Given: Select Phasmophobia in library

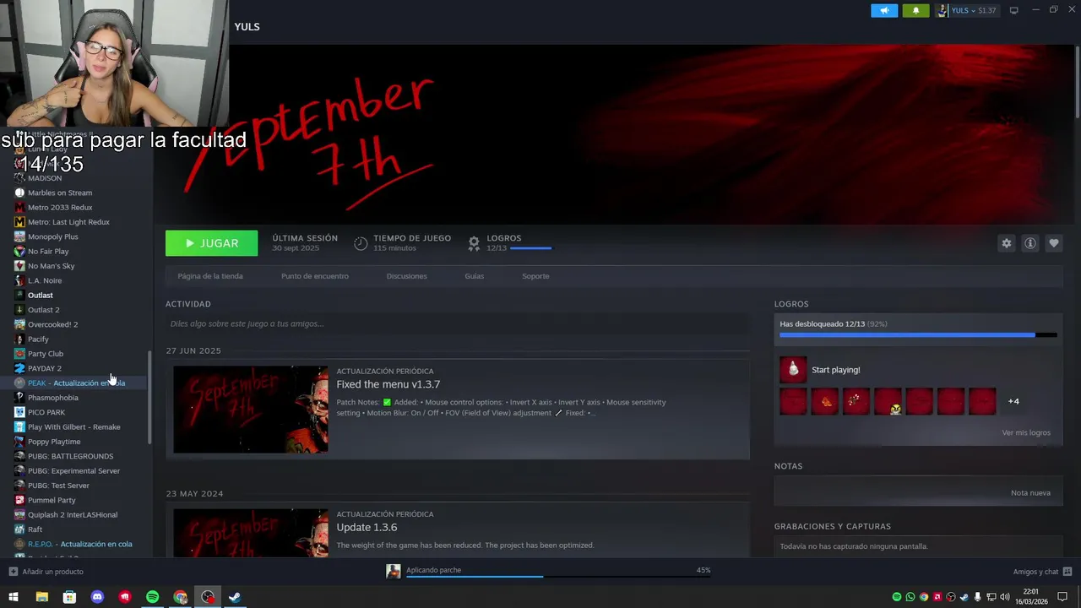Looking at the screenshot, I should [x=52, y=398].
